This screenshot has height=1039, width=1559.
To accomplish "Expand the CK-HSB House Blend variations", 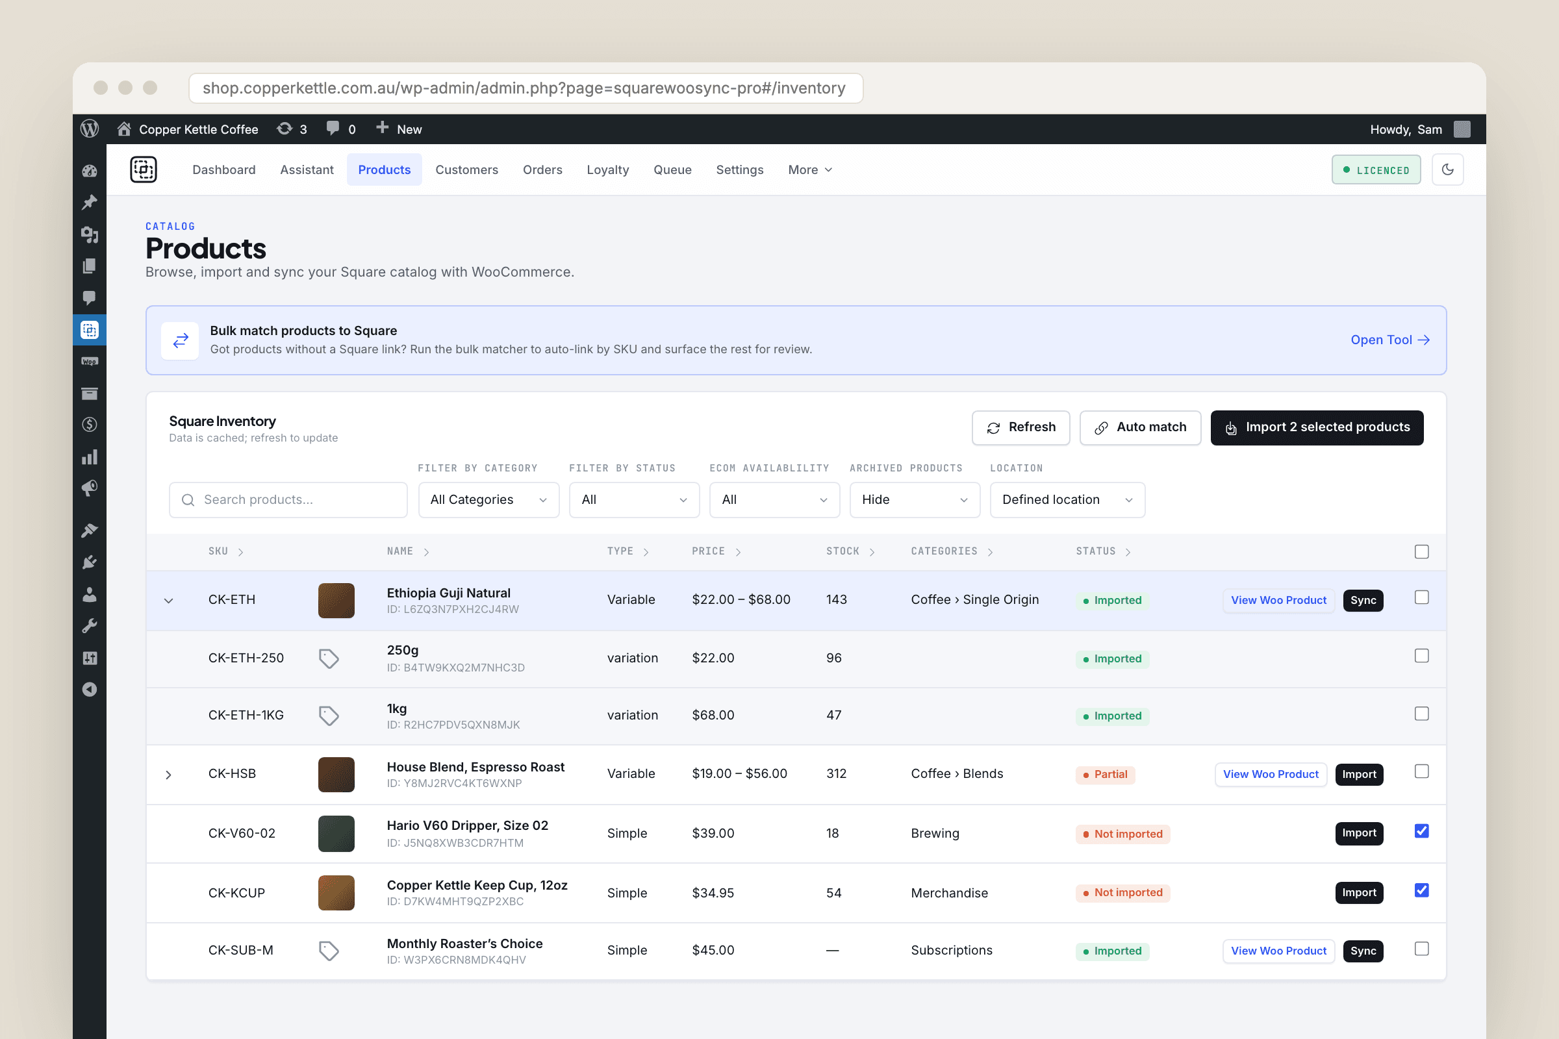I will (168, 775).
